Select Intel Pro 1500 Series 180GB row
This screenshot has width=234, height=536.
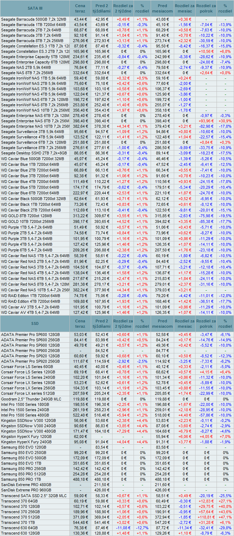tap(117, 405)
